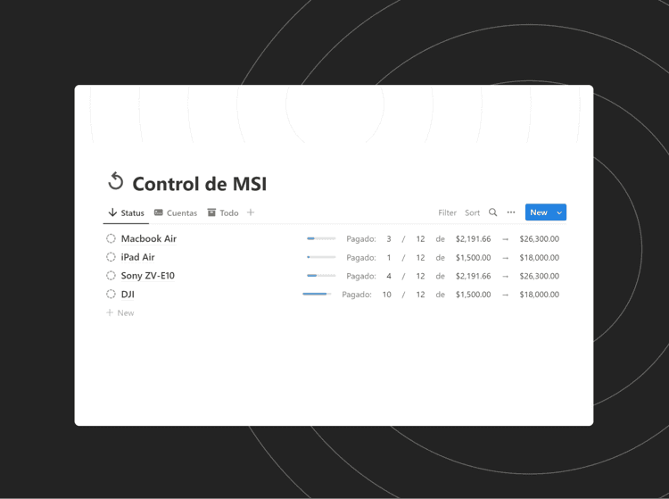Screen dimensions: 669x499
Task: Click the Control de MSI page title
Action: [x=199, y=185]
